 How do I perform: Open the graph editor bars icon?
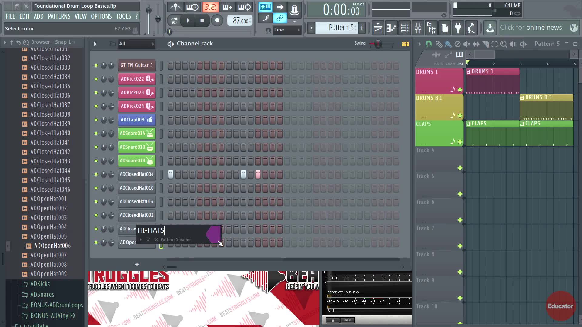click(405, 44)
